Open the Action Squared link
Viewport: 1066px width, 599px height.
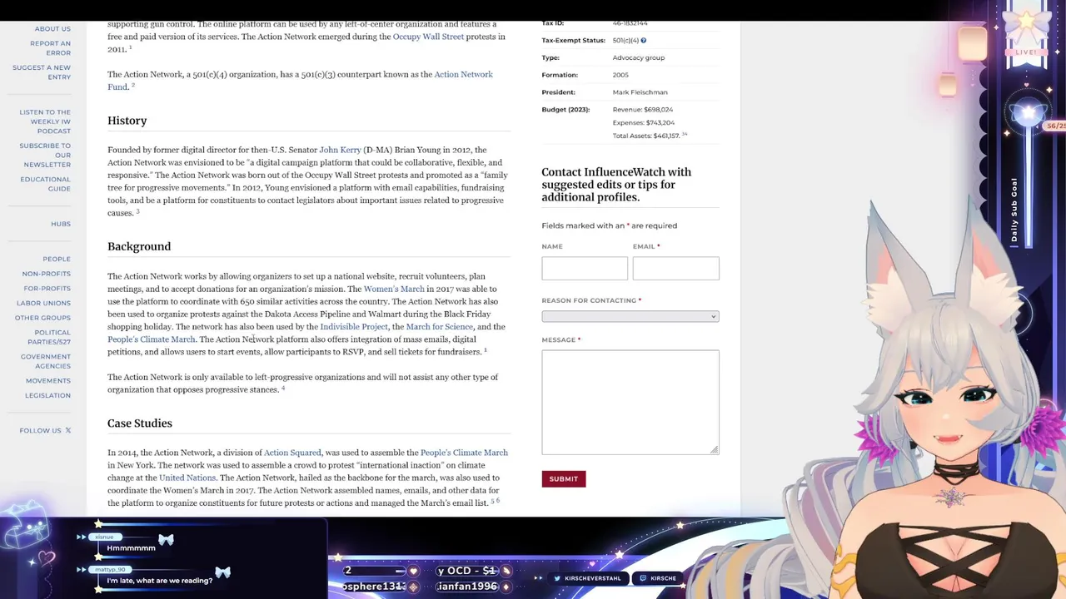tap(292, 453)
